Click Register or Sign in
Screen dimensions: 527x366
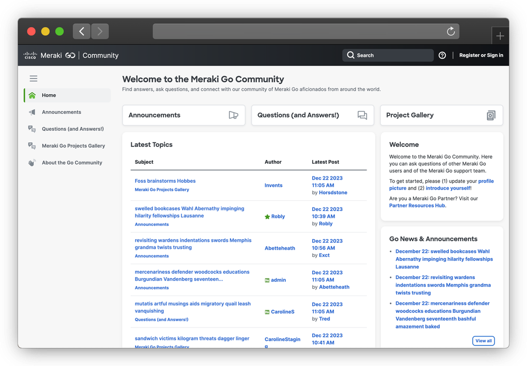coord(481,55)
